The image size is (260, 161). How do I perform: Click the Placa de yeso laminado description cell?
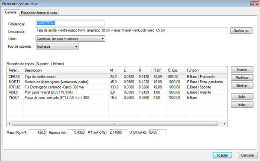tap(57, 98)
